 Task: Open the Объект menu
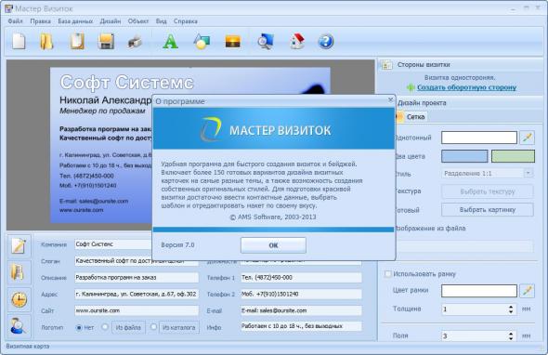138,21
